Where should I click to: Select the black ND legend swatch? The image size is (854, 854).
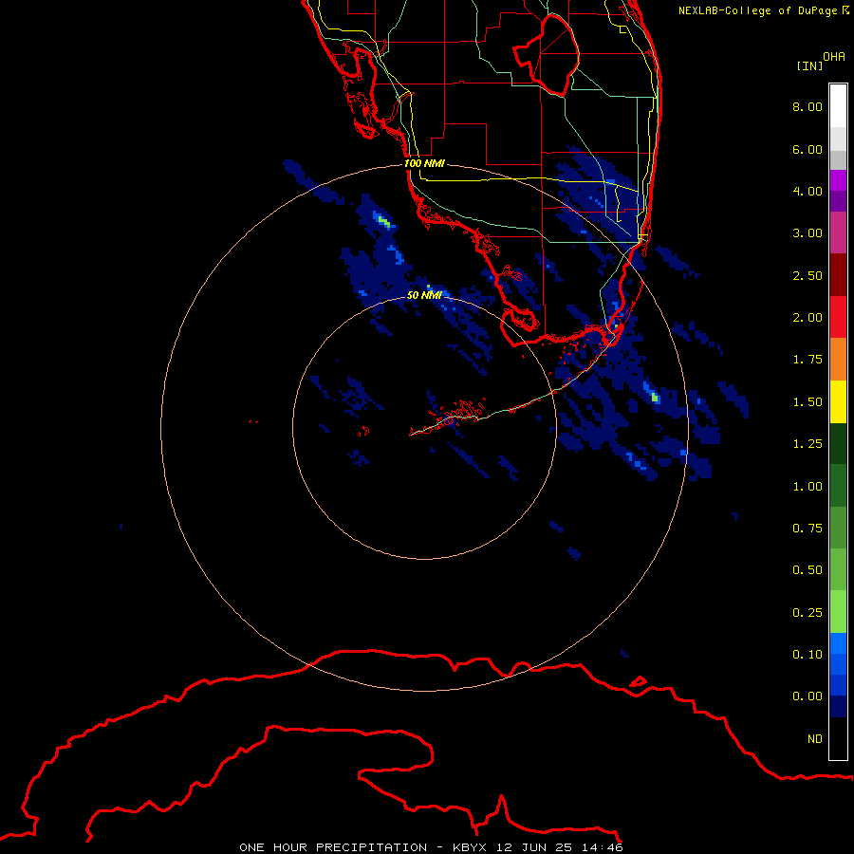[x=838, y=738]
